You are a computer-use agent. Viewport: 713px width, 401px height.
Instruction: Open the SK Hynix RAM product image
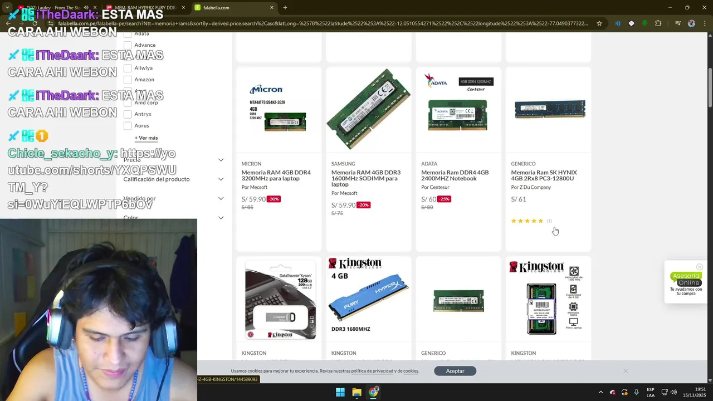[548, 109]
